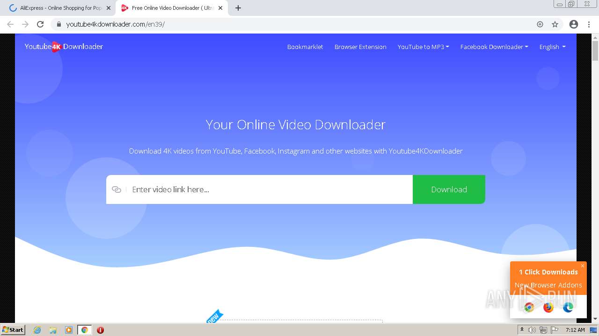Click the Youtube4K Downloader logo
The width and height of the screenshot is (599, 336).
tap(64, 47)
